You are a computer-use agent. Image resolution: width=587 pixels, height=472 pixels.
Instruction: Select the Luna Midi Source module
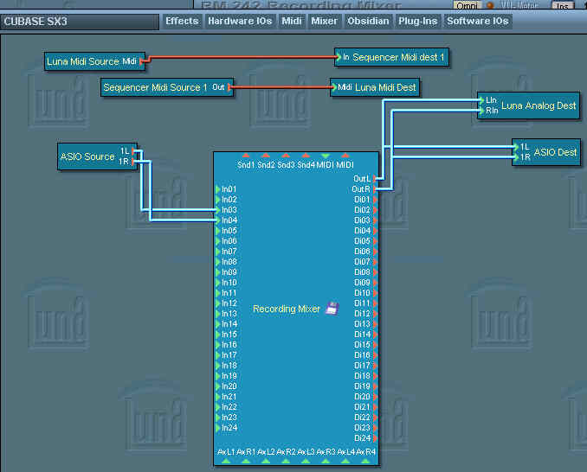click(x=94, y=61)
